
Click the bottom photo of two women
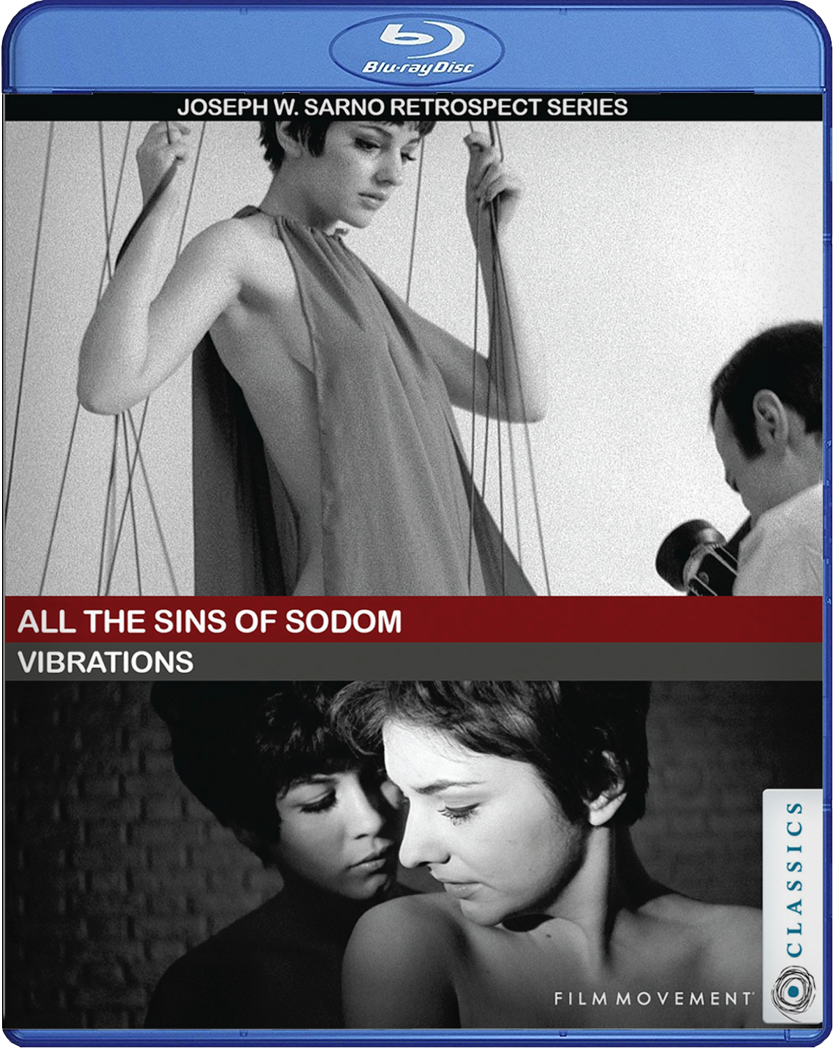413,854
